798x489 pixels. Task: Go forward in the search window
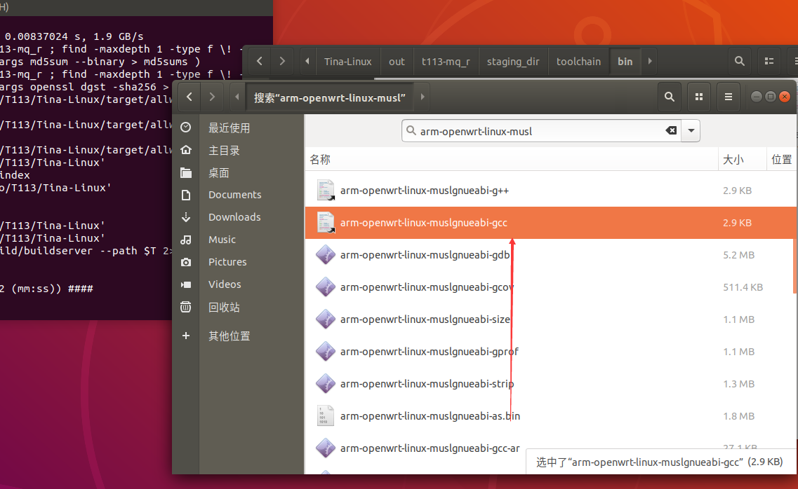click(x=212, y=97)
